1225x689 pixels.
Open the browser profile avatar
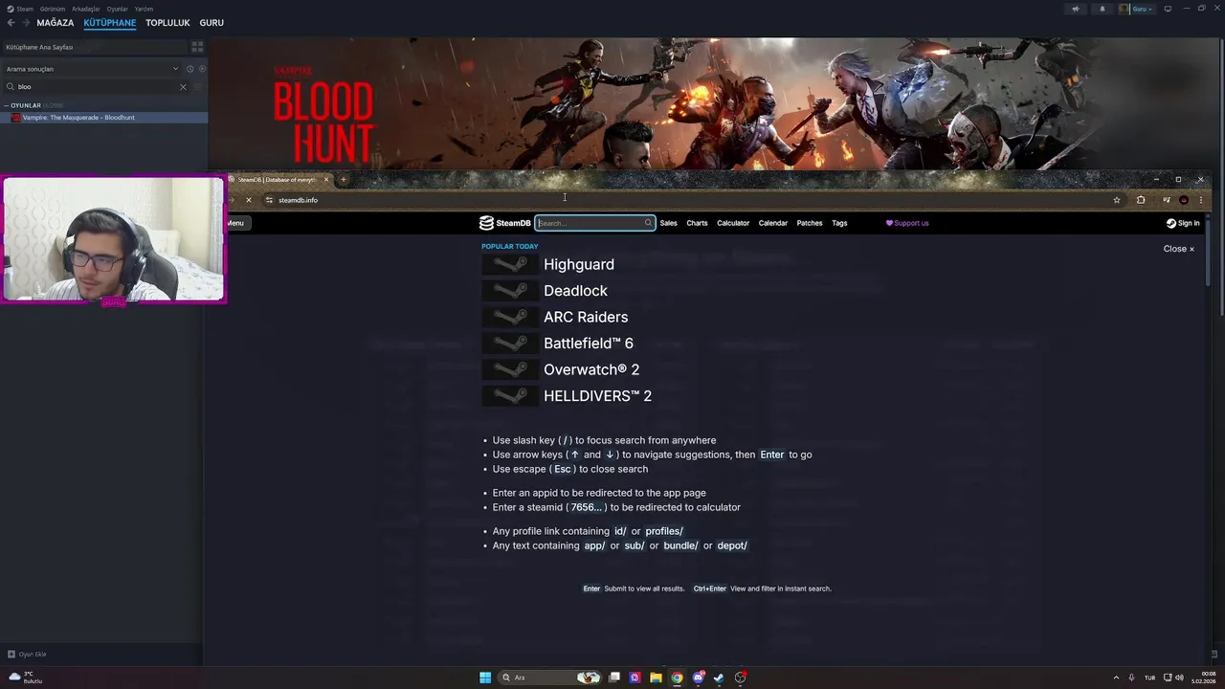click(1184, 200)
